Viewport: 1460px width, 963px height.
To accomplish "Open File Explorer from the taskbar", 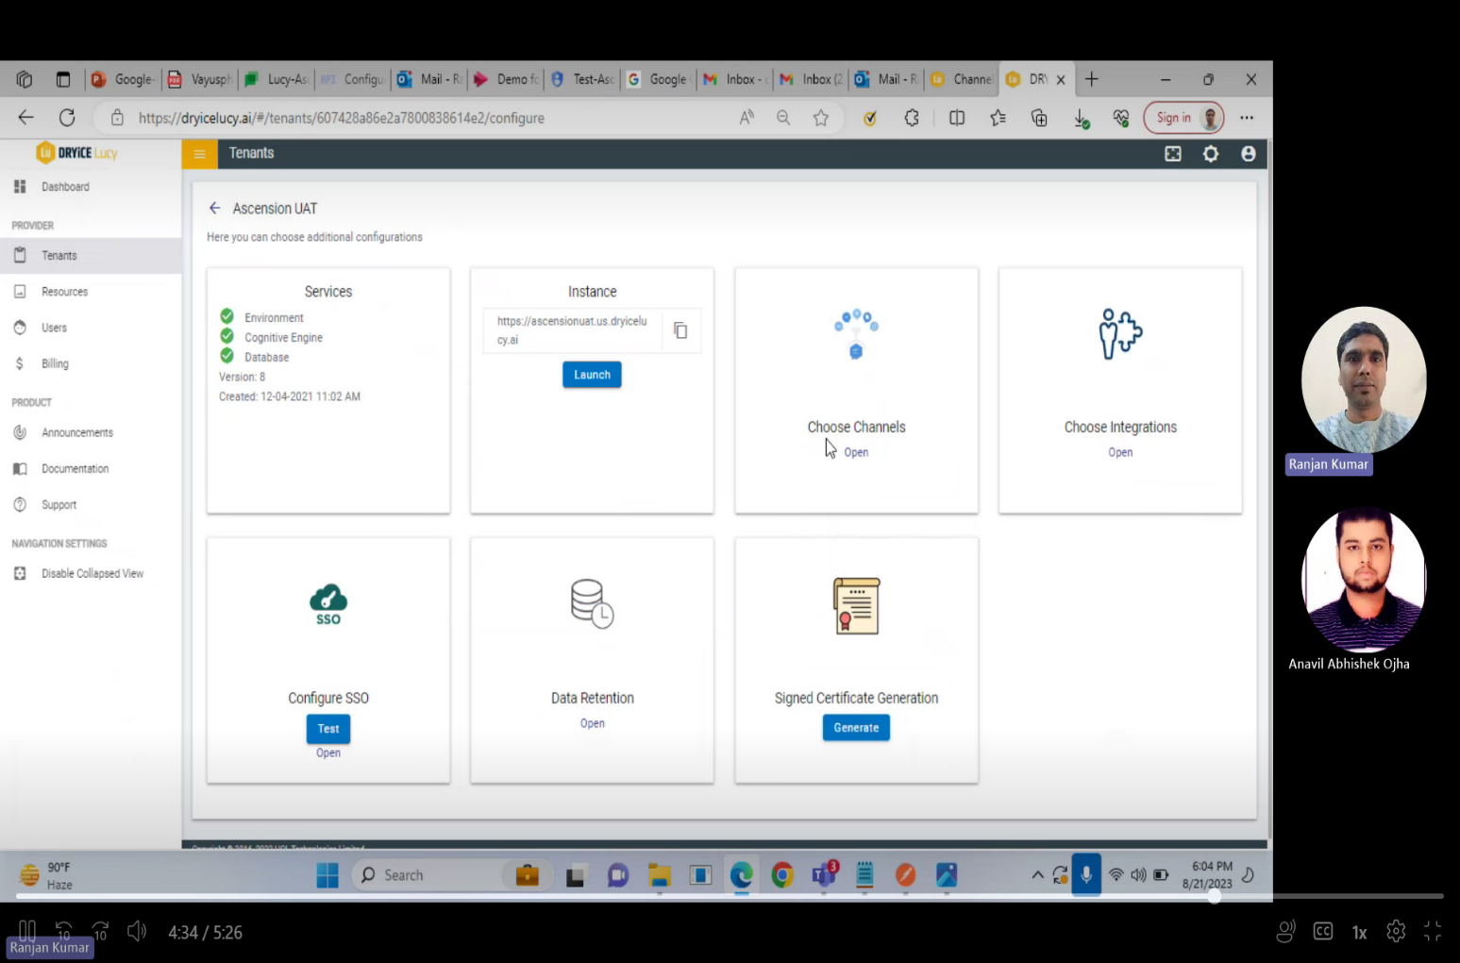I will pyautogui.click(x=659, y=875).
